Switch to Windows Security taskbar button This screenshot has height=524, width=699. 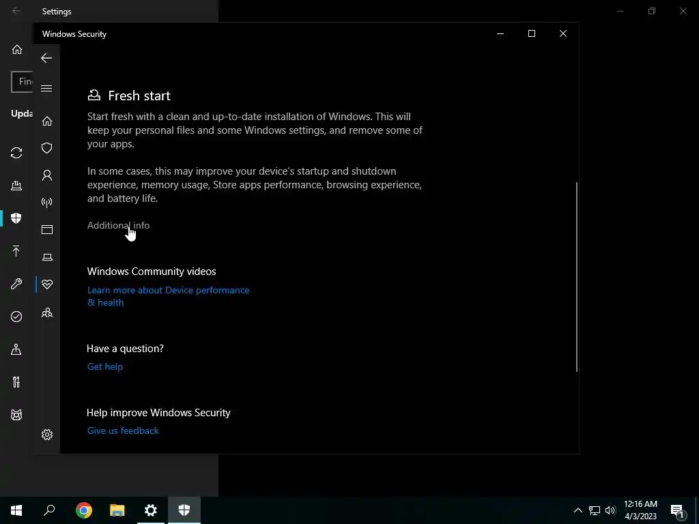pyautogui.click(x=184, y=510)
